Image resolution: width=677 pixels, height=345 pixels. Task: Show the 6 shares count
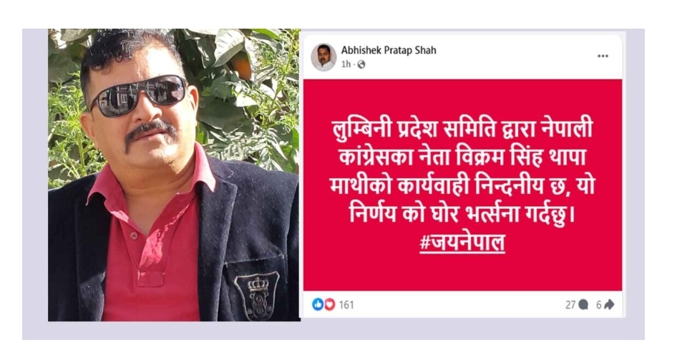tap(599, 305)
